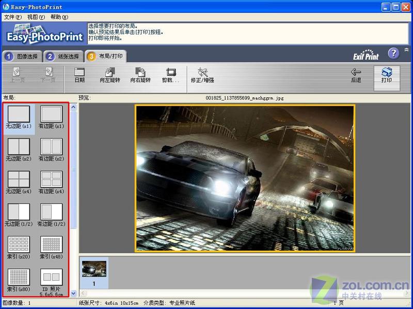
Task: Select page thumbnail 1 in the strip
Action: click(x=94, y=273)
